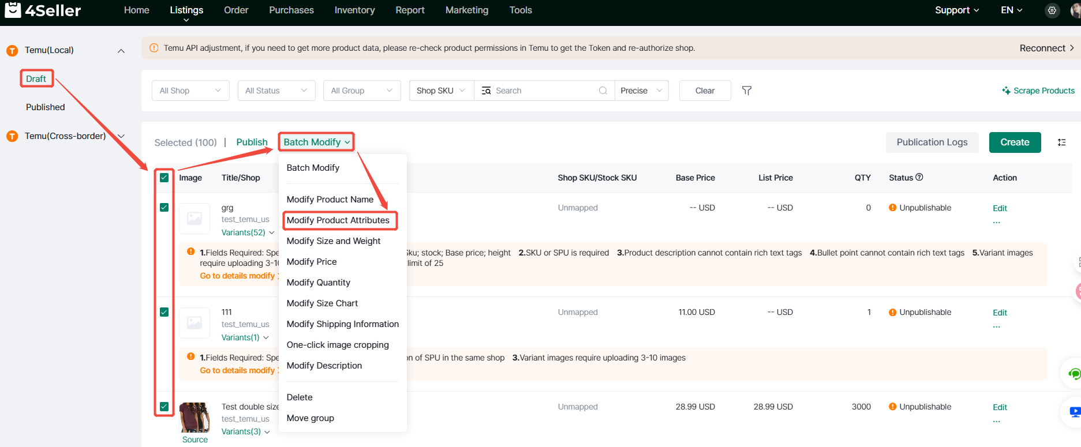
Task: Click the warning icon in API notice
Action: click(x=154, y=48)
